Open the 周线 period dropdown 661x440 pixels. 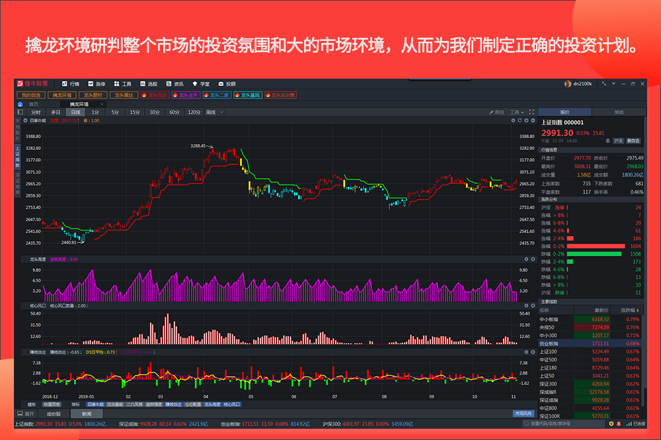coord(215,112)
